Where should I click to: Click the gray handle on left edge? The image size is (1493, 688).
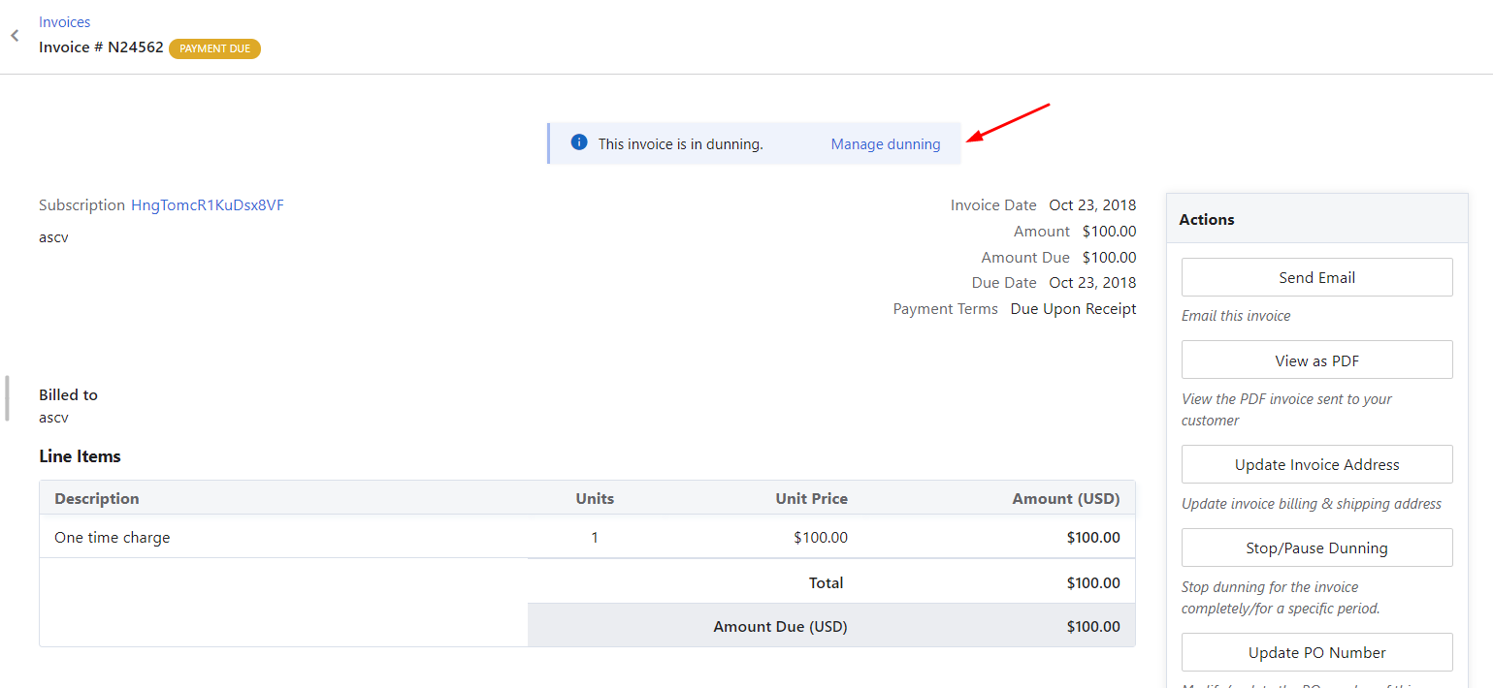pos(7,398)
